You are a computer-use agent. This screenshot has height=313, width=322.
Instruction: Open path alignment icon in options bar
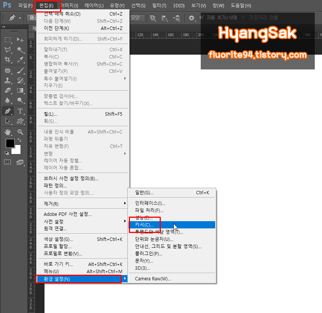point(164,18)
